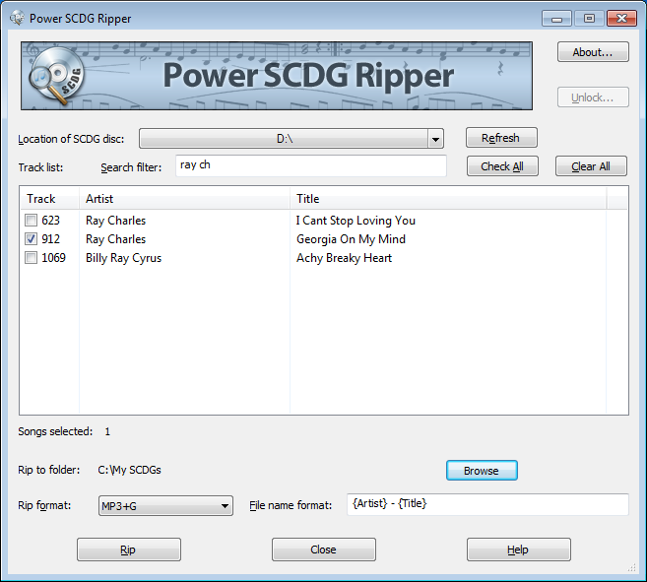
Task: Sort by the Track column header
Action: [49, 199]
